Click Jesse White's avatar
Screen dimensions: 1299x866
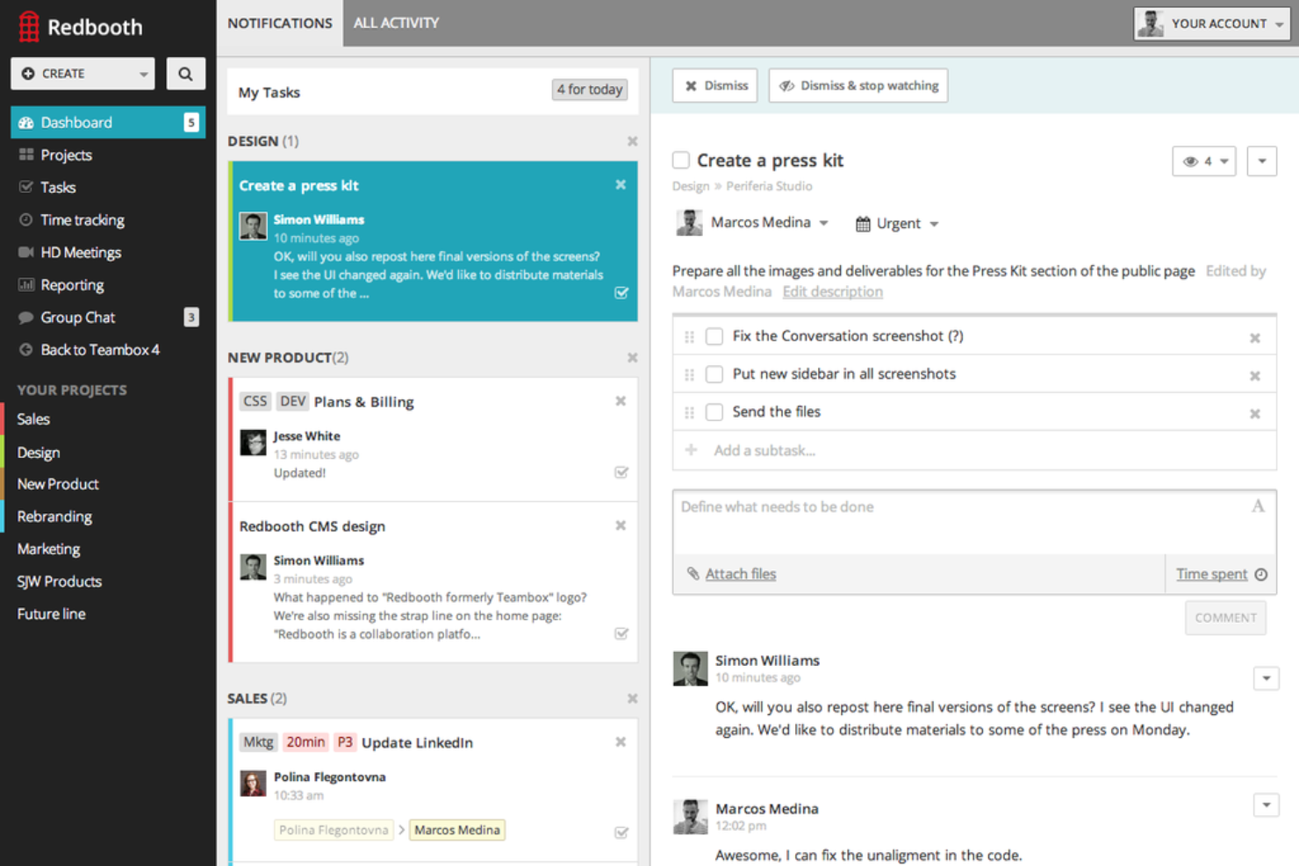(x=254, y=442)
